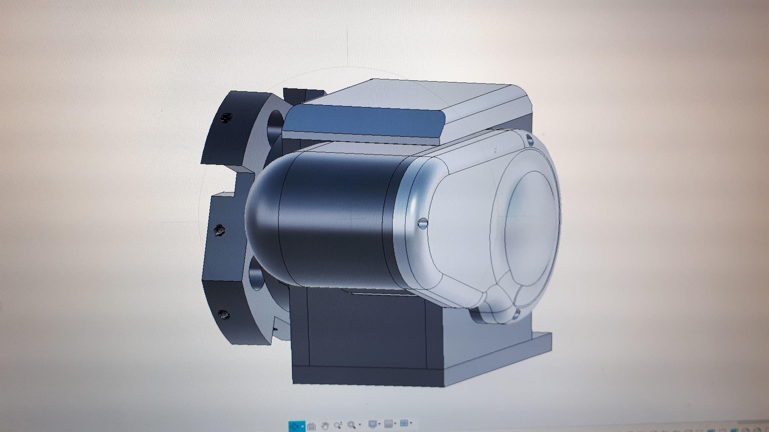
Task: Click the slotted screw on light cover
Action: pos(422,223)
